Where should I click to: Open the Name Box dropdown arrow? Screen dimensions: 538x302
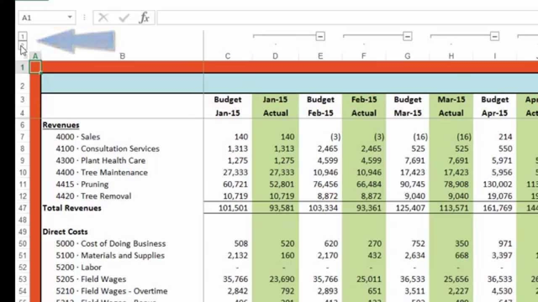tap(70, 18)
